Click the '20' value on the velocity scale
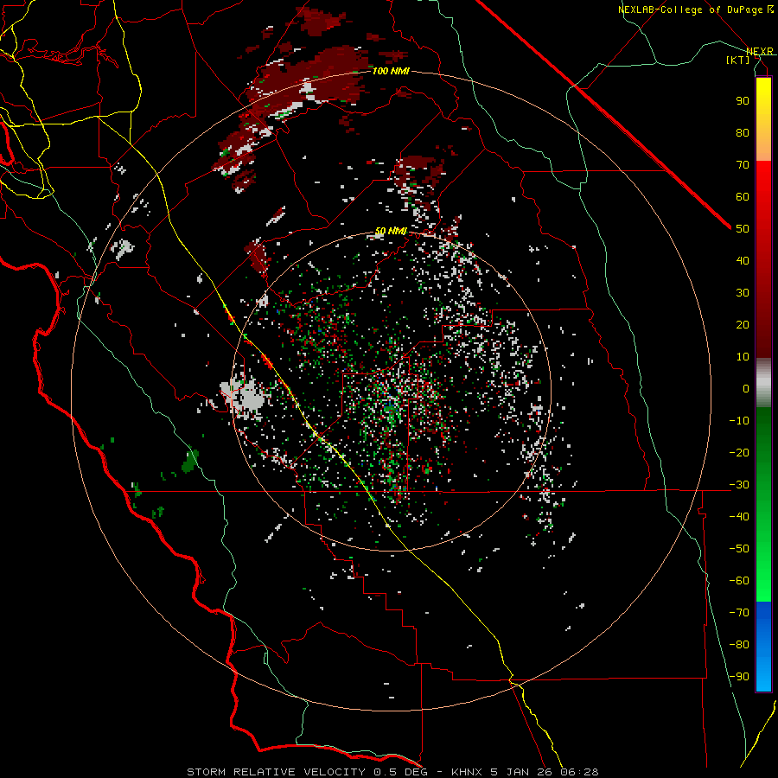 coord(743,324)
